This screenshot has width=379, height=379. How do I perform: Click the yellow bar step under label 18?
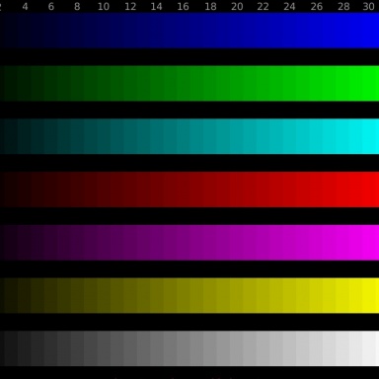click(210, 295)
